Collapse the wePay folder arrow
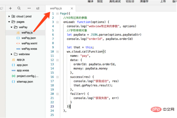This screenshot has height=118, width=177. (x=11, y=27)
